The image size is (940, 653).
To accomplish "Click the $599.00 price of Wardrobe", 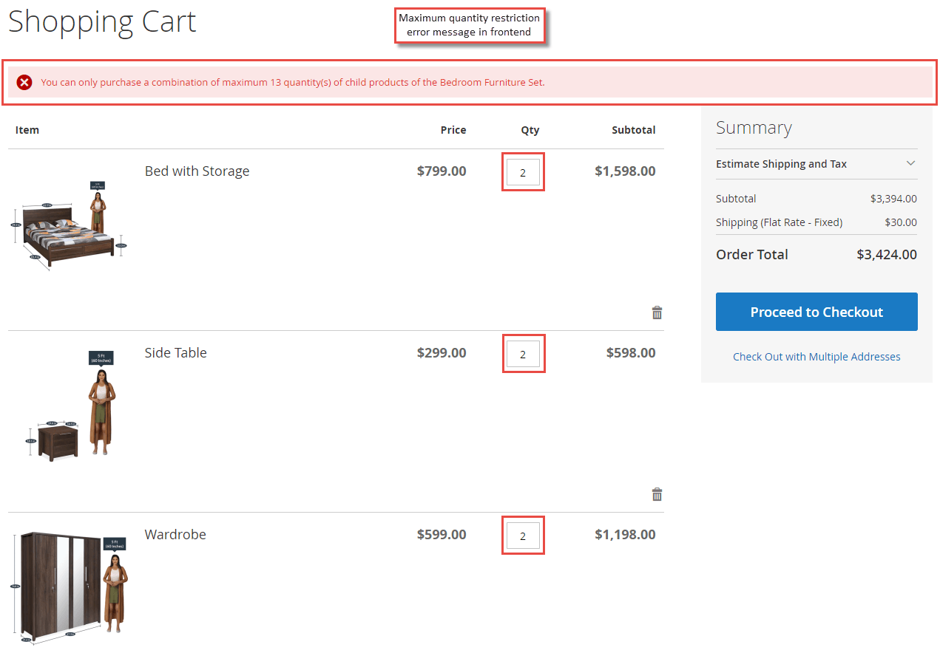I will pos(442,534).
